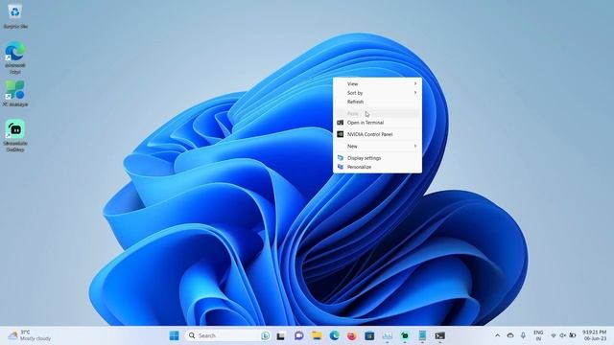Open the Recycle Bin desktop icon
Screen dimensions: 614x345
[15, 16]
